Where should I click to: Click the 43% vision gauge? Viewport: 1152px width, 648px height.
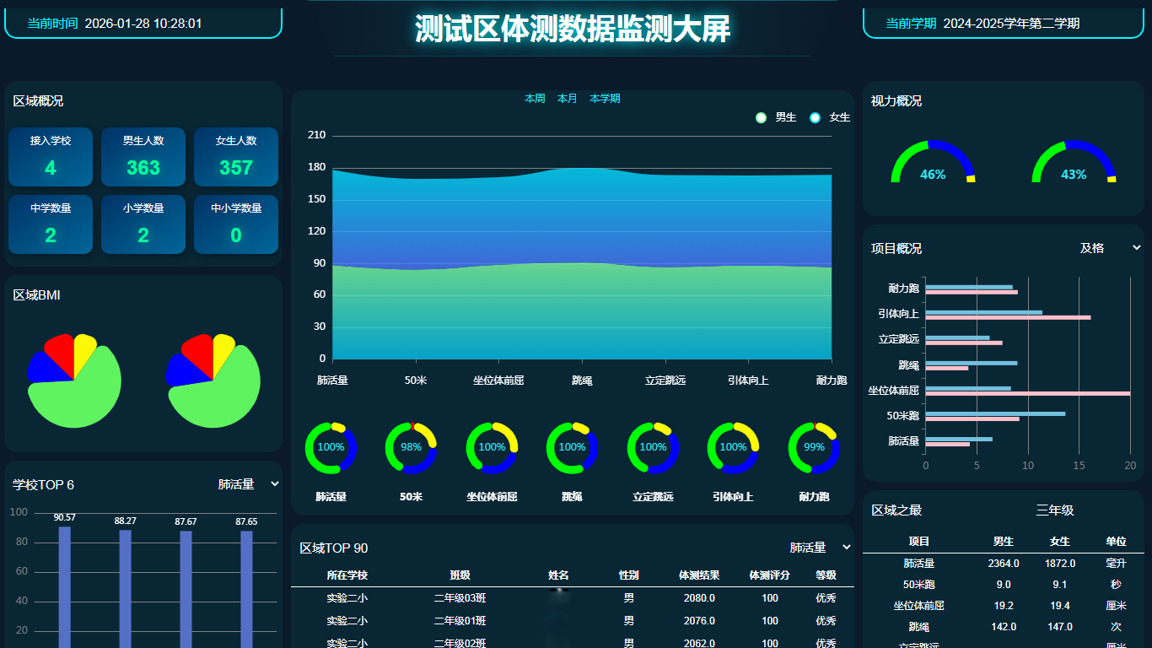tap(1074, 165)
